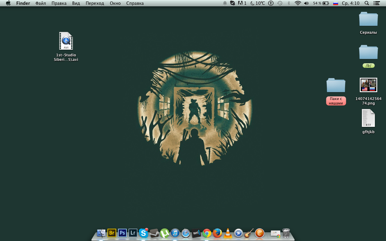Open Google Chrome from the dock
The image size is (386, 241).
pyautogui.click(x=207, y=233)
